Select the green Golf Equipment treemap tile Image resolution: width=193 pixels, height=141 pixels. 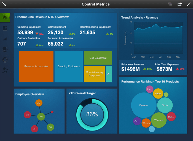click(x=98, y=58)
